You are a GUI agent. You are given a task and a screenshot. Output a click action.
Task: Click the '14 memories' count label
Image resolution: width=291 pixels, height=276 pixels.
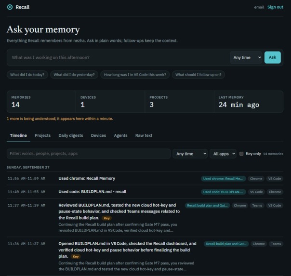tap(273, 154)
